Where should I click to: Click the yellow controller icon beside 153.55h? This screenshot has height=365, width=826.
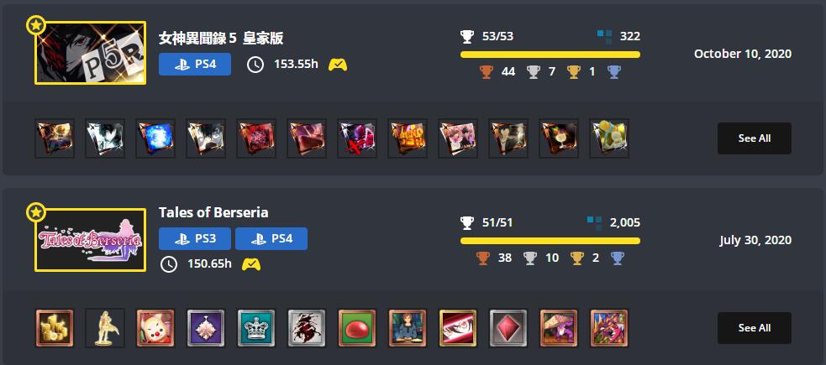click(x=338, y=65)
